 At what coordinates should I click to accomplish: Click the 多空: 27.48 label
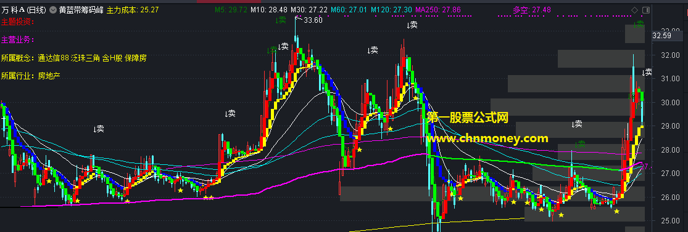[532, 10]
